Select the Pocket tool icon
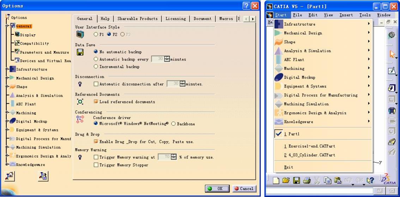Screen dimensions: 400x197 (x=392, y=99)
